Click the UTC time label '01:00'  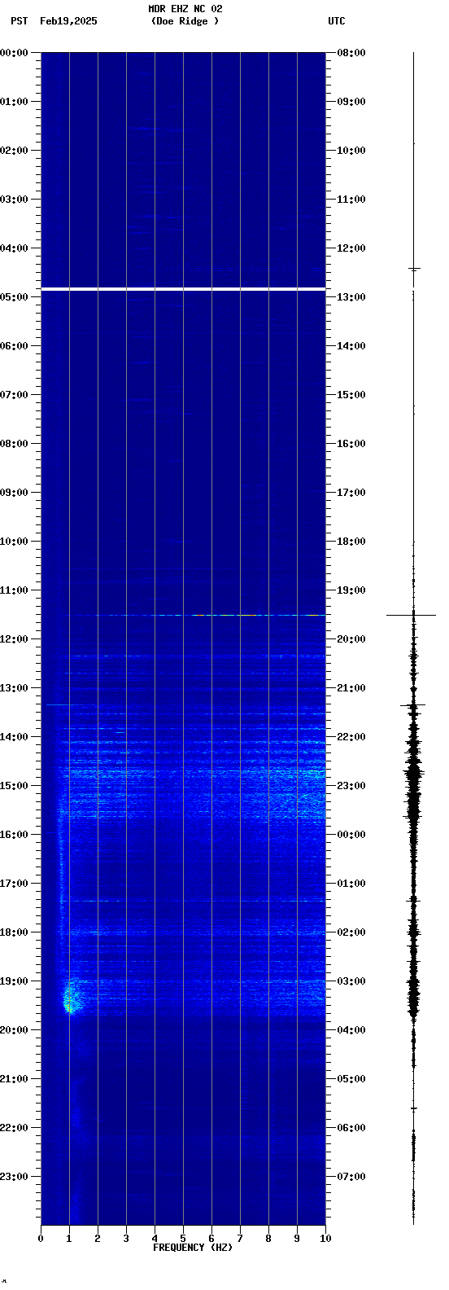tap(351, 884)
